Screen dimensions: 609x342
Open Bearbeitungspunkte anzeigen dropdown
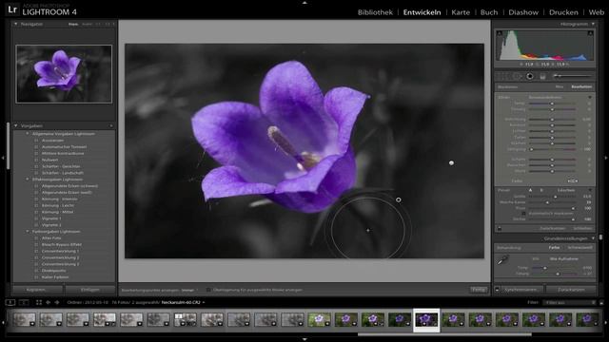coord(188,290)
